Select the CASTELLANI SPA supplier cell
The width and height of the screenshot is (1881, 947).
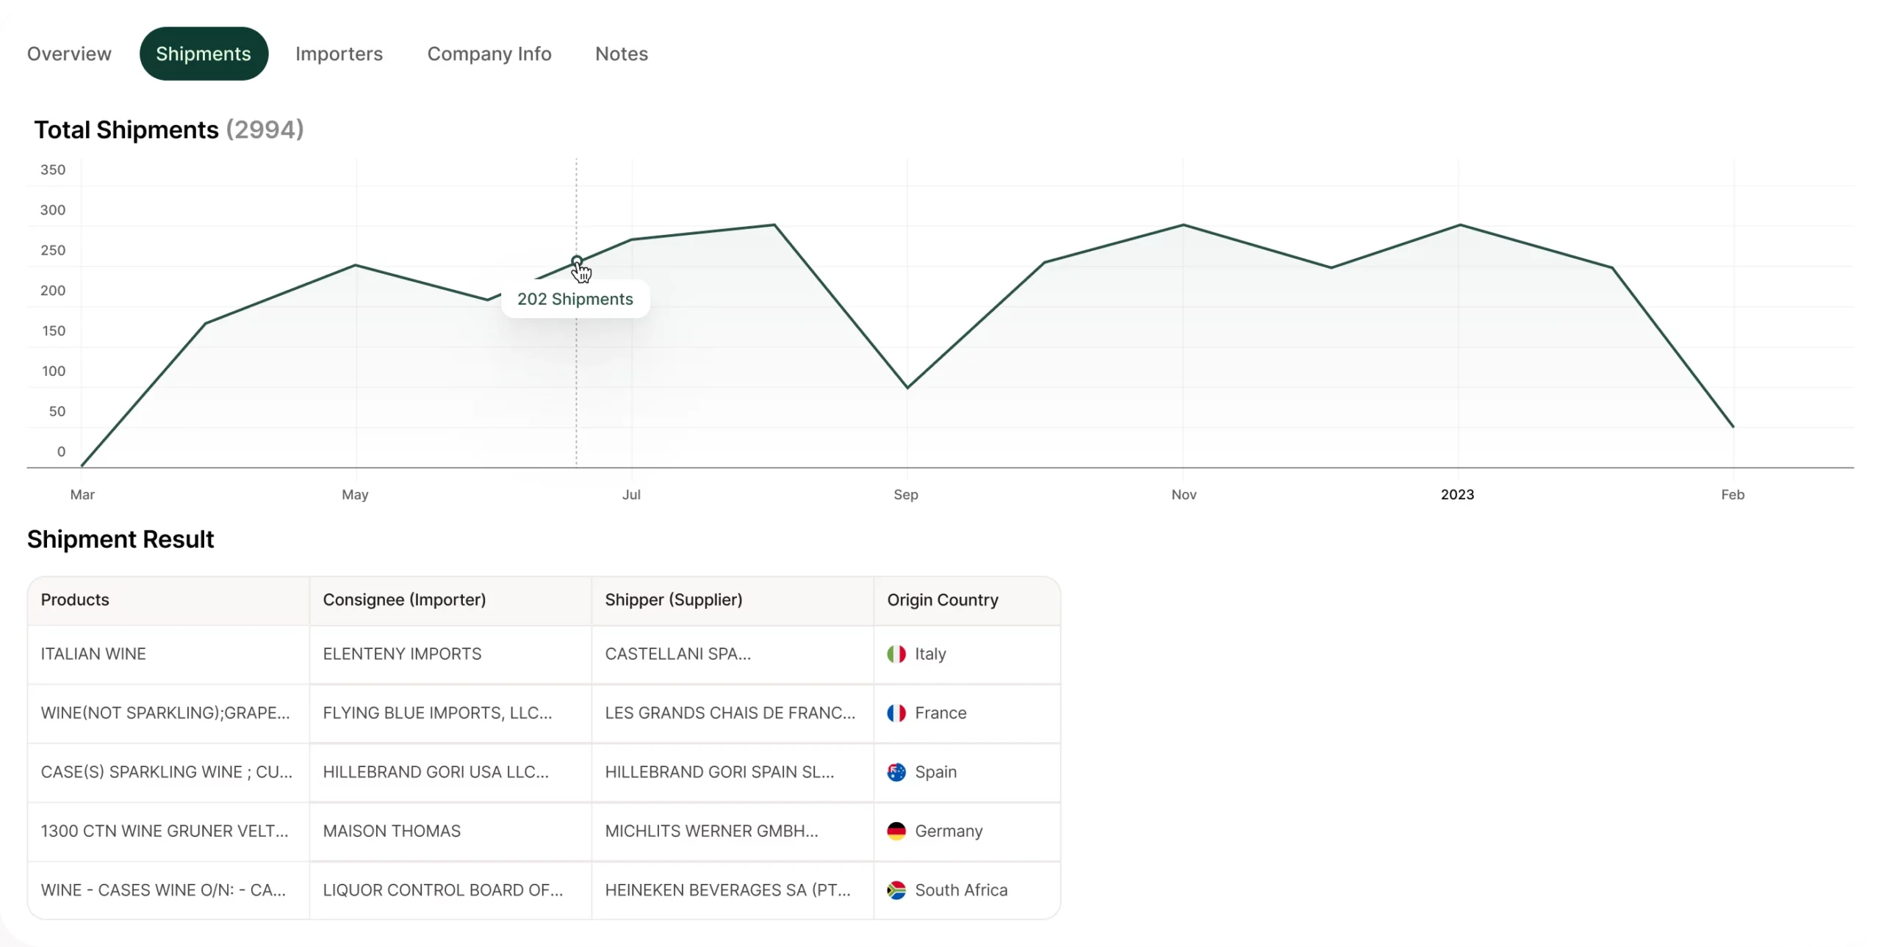(677, 654)
